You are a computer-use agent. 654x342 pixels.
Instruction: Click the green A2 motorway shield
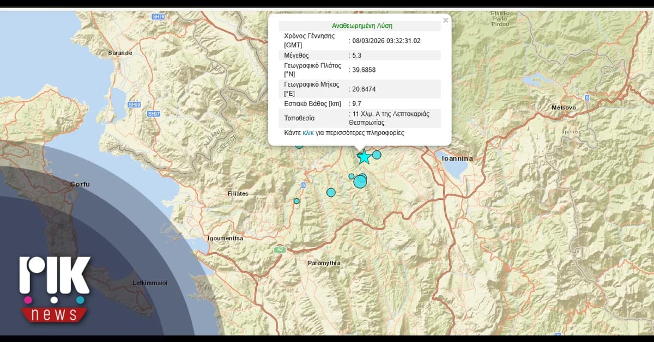point(280,249)
